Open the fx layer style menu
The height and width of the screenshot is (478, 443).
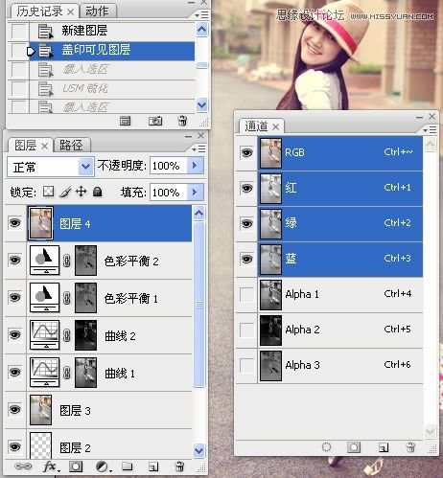click(x=51, y=467)
